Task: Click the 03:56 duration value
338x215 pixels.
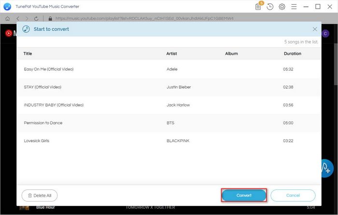Action: click(x=288, y=105)
